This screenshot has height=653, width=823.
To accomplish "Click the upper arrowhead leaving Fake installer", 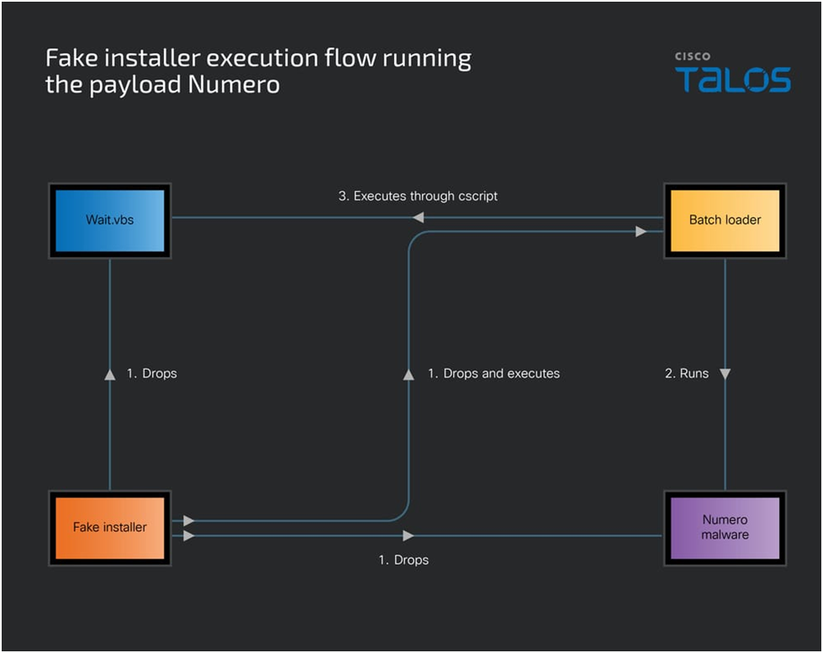I will (x=188, y=522).
